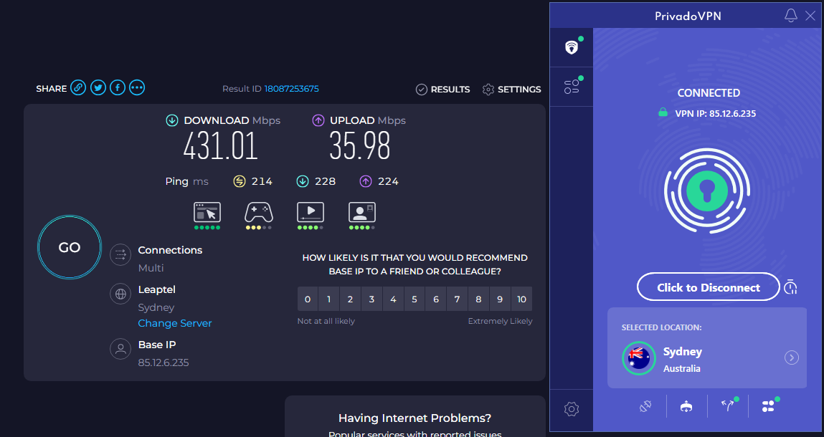Image resolution: width=824 pixels, height=437 pixels.
Task: Click the upload ping icon
Action: coord(365,181)
